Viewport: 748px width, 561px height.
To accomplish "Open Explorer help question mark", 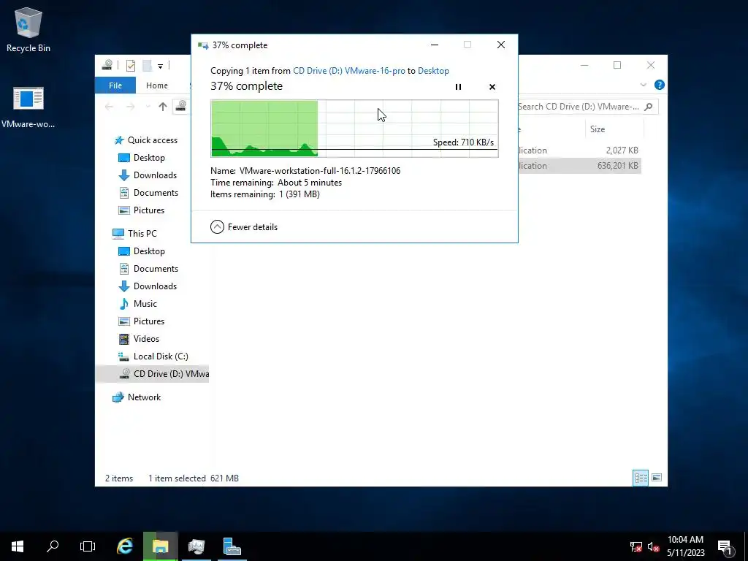I will tap(660, 85).
